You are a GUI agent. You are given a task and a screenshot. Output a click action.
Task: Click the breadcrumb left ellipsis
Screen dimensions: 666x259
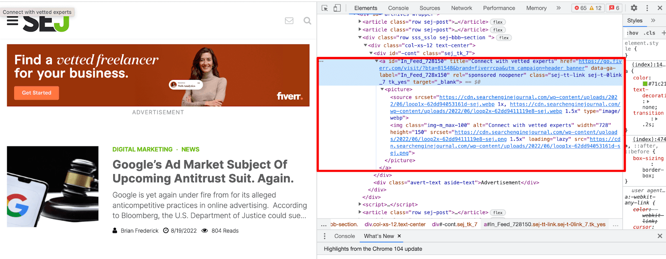(x=324, y=225)
